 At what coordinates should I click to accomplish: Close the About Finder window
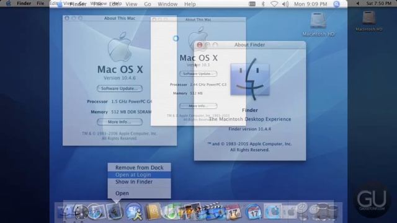coord(200,45)
